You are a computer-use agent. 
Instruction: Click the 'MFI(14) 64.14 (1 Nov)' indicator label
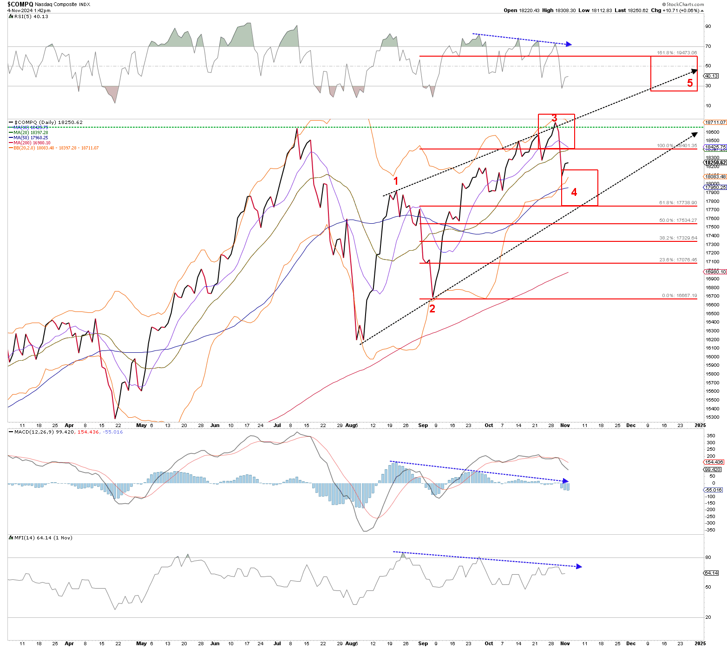41,538
